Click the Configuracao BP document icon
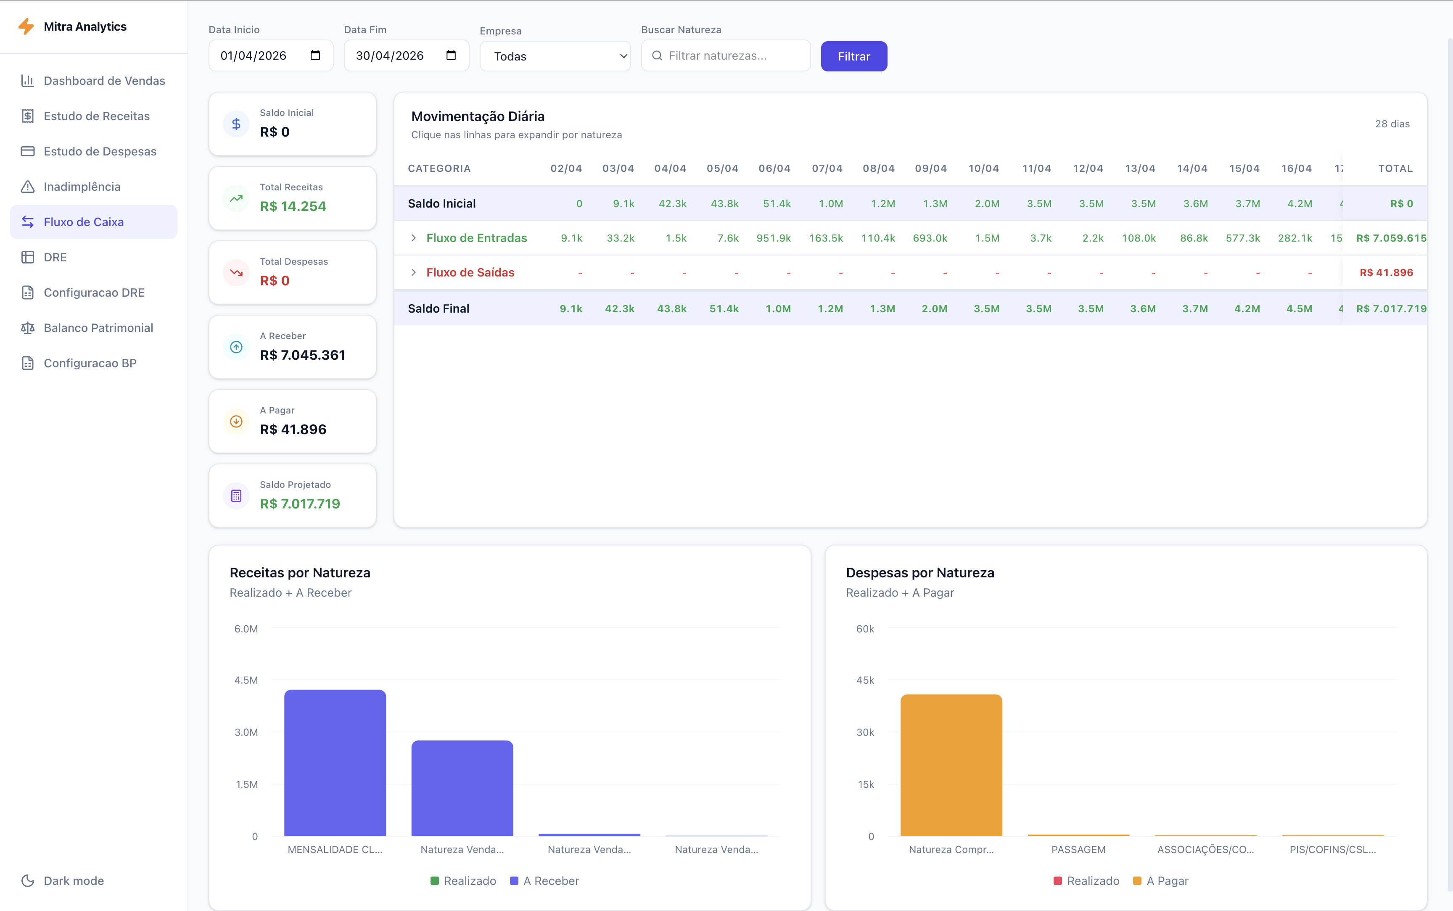The width and height of the screenshot is (1453, 911). 28,363
